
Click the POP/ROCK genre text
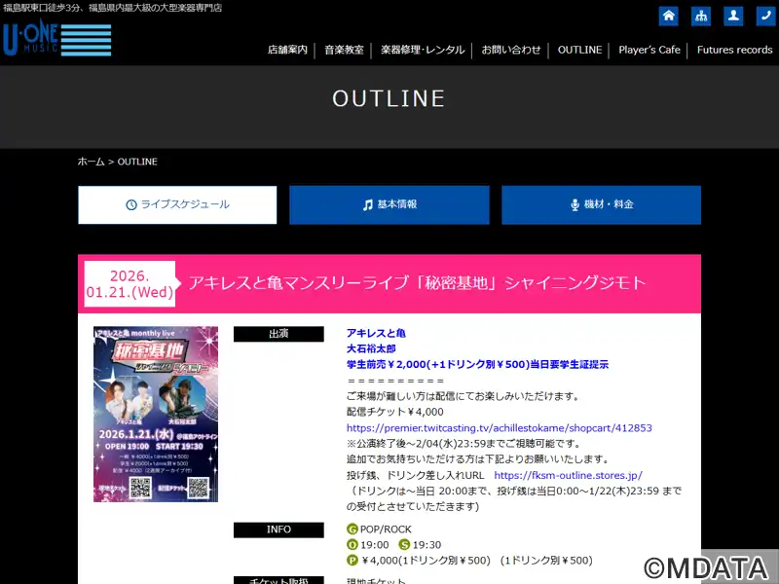[x=386, y=529]
